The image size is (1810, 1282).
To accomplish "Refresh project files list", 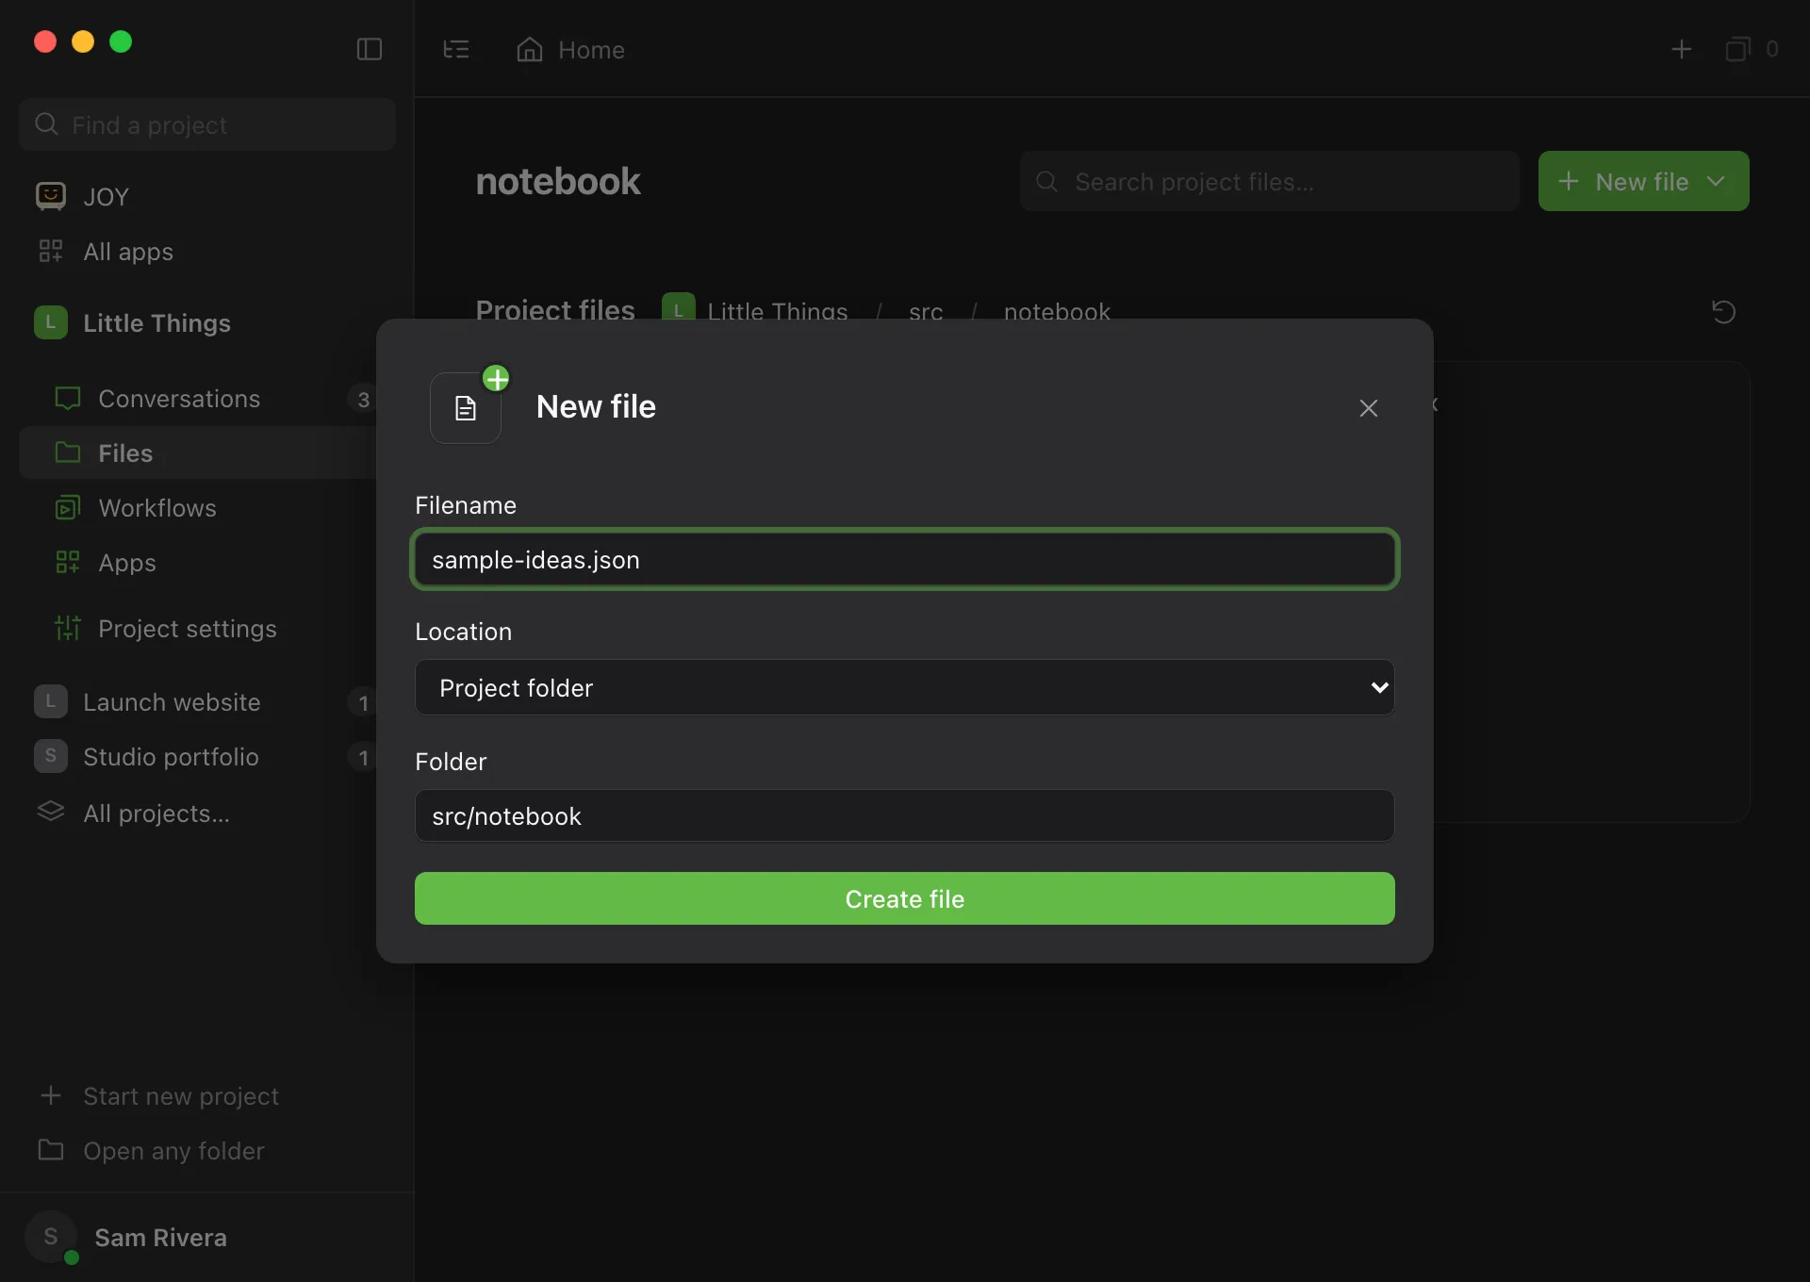I will (1723, 311).
